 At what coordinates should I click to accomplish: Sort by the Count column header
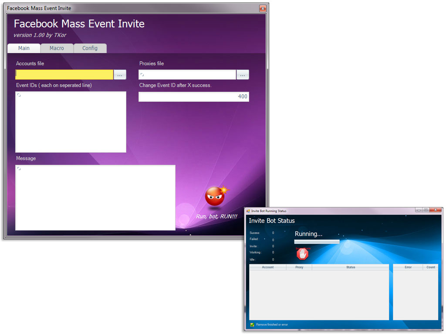point(431,267)
